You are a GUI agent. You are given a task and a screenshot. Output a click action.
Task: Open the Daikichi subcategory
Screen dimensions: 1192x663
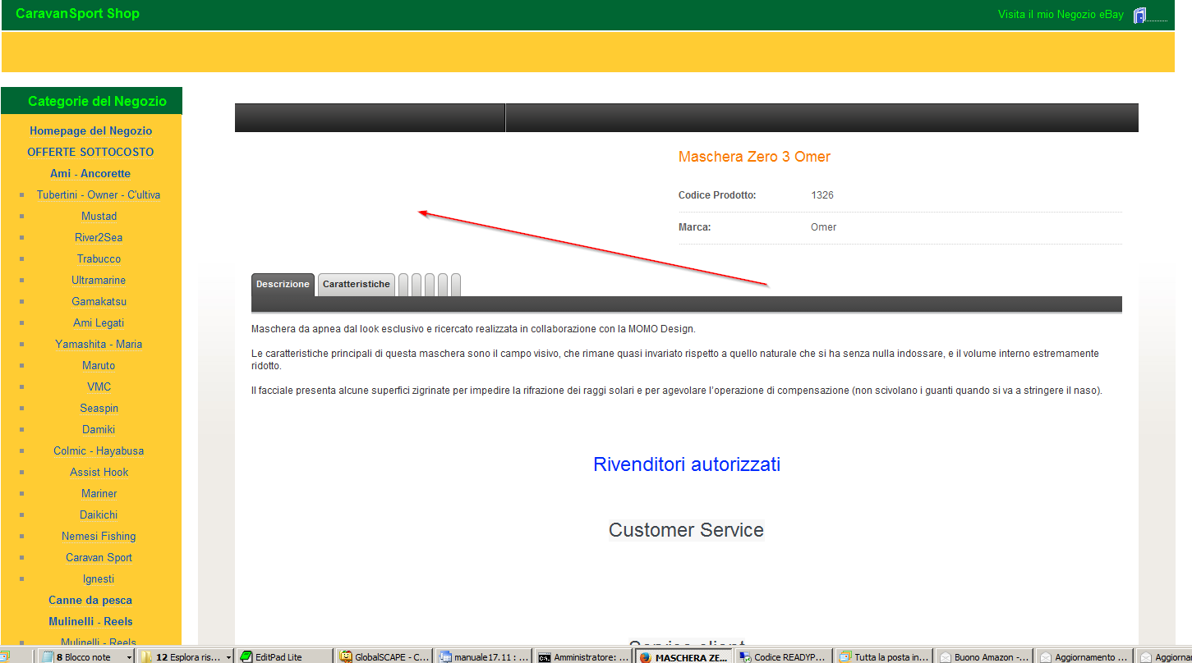(x=99, y=514)
